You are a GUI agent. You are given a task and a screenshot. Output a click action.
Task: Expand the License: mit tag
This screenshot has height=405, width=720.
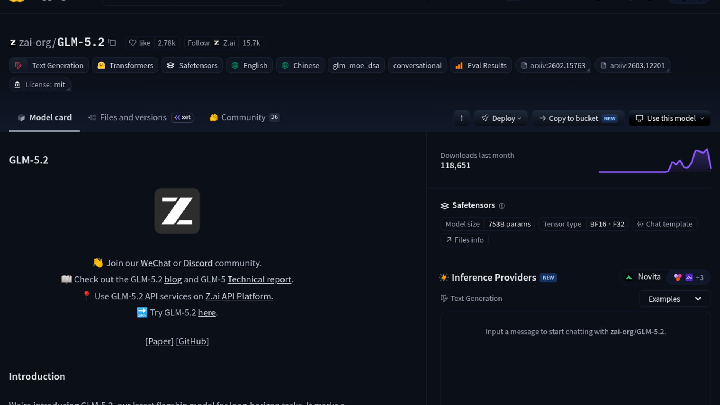pyautogui.click(x=40, y=85)
